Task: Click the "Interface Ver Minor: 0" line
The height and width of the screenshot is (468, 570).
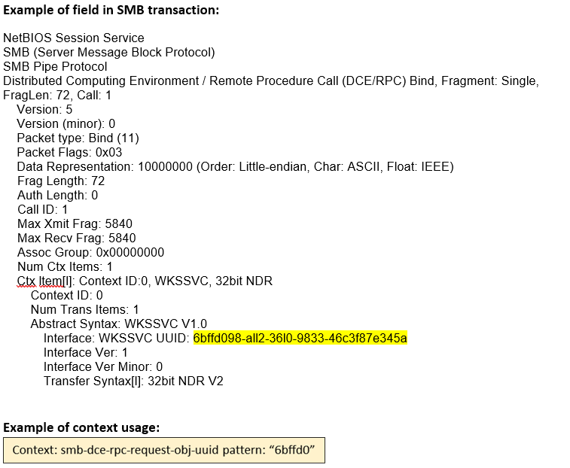Action: click(103, 366)
